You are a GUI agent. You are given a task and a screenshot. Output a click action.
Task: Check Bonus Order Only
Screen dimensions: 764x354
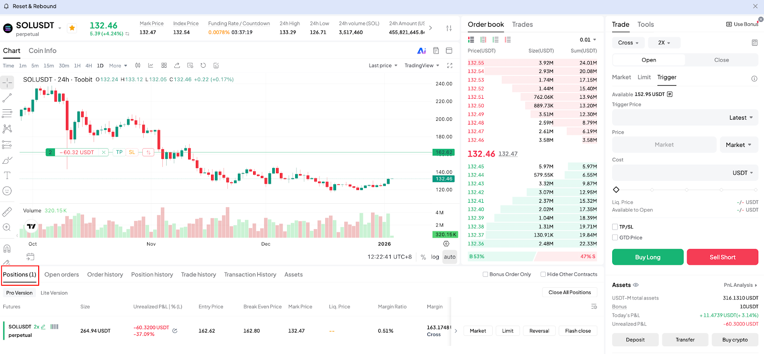coord(485,274)
